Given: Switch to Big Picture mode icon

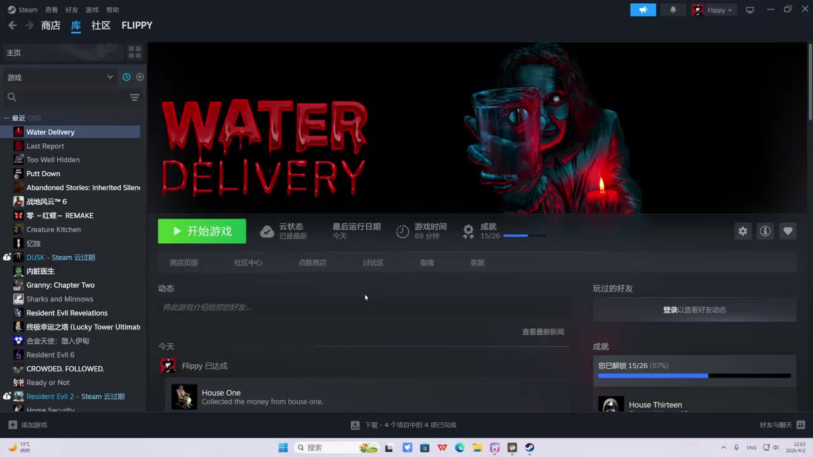Looking at the screenshot, I should pyautogui.click(x=750, y=10).
